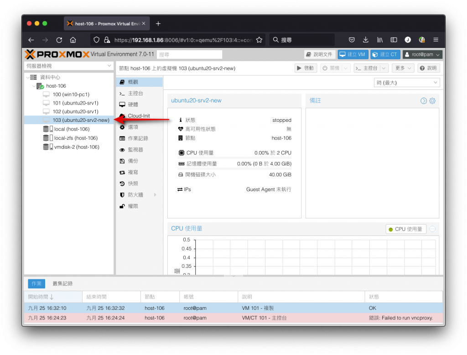Click the site lock icon in address bar

107,40
